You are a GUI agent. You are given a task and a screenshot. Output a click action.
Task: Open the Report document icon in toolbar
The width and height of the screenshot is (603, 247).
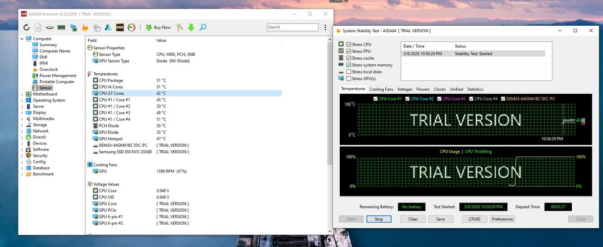click(38, 28)
